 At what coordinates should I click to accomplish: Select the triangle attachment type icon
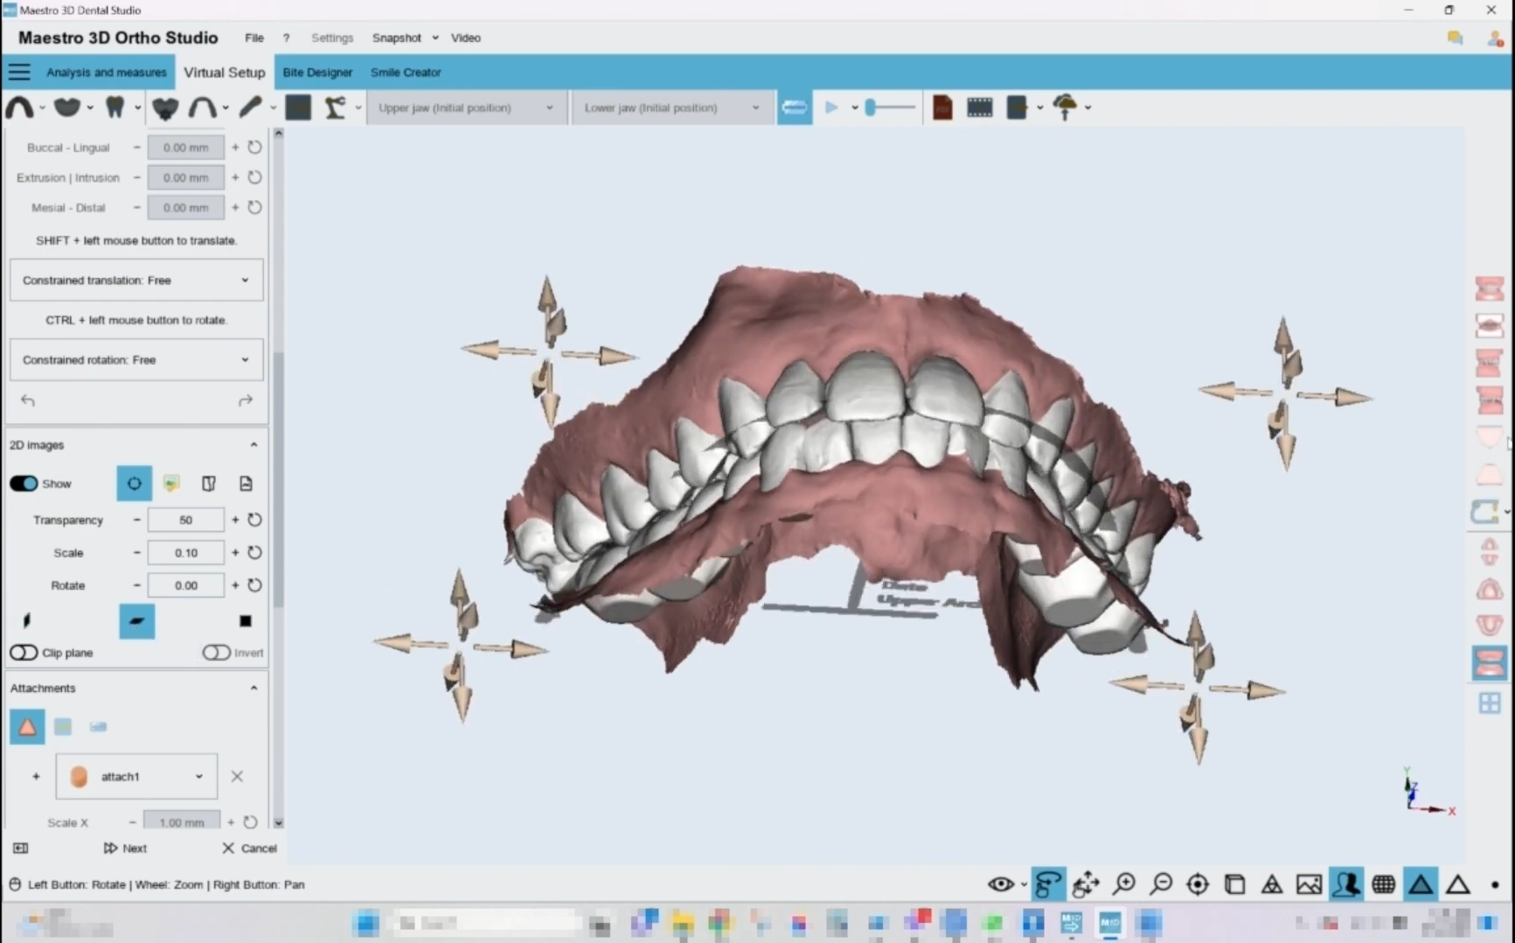point(27,727)
